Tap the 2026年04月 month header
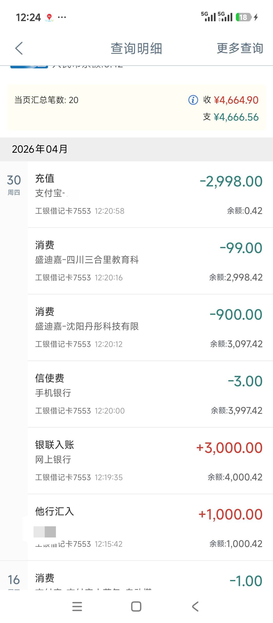Screen dimensions: 273x623 pyautogui.click(x=40, y=149)
